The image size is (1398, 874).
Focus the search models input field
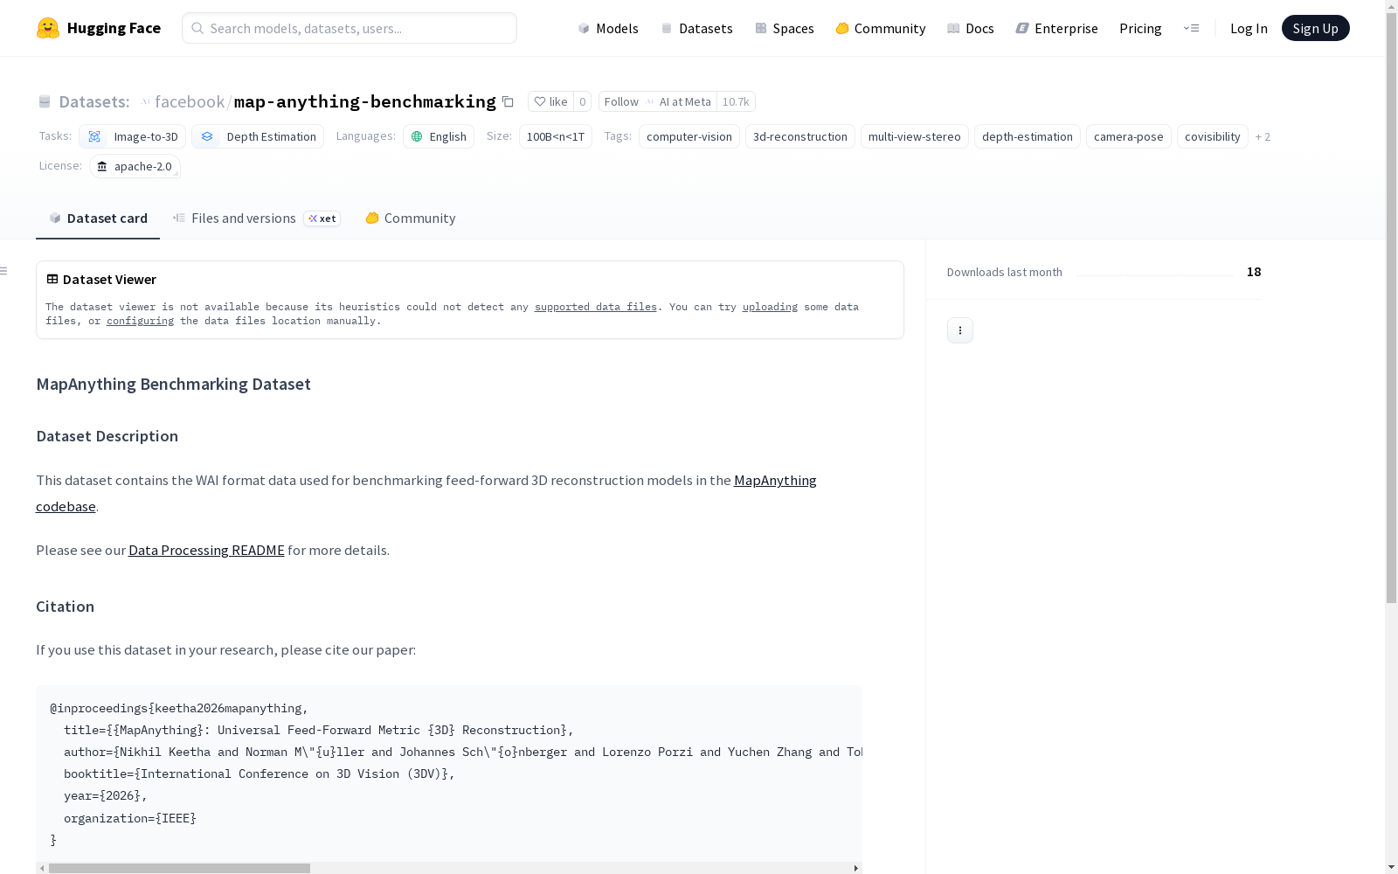click(x=349, y=28)
